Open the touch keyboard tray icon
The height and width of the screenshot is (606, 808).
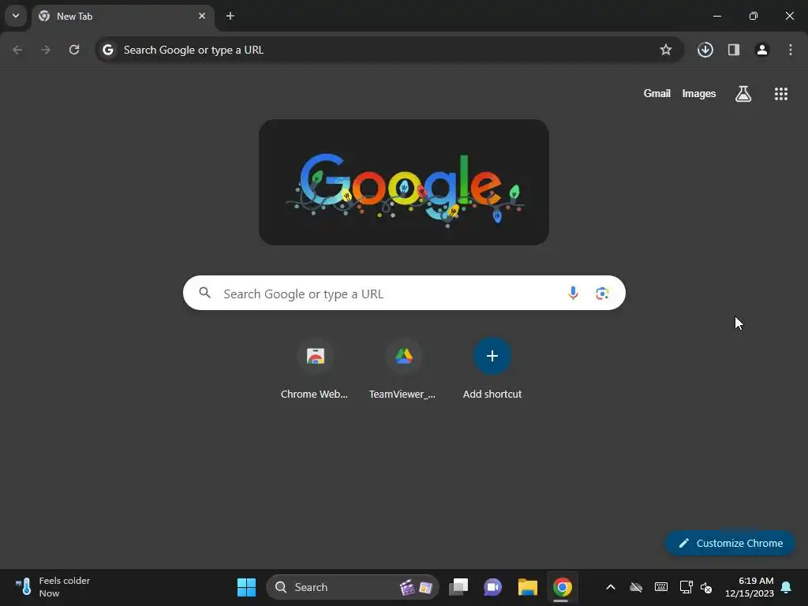pyautogui.click(x=661, y=587)
